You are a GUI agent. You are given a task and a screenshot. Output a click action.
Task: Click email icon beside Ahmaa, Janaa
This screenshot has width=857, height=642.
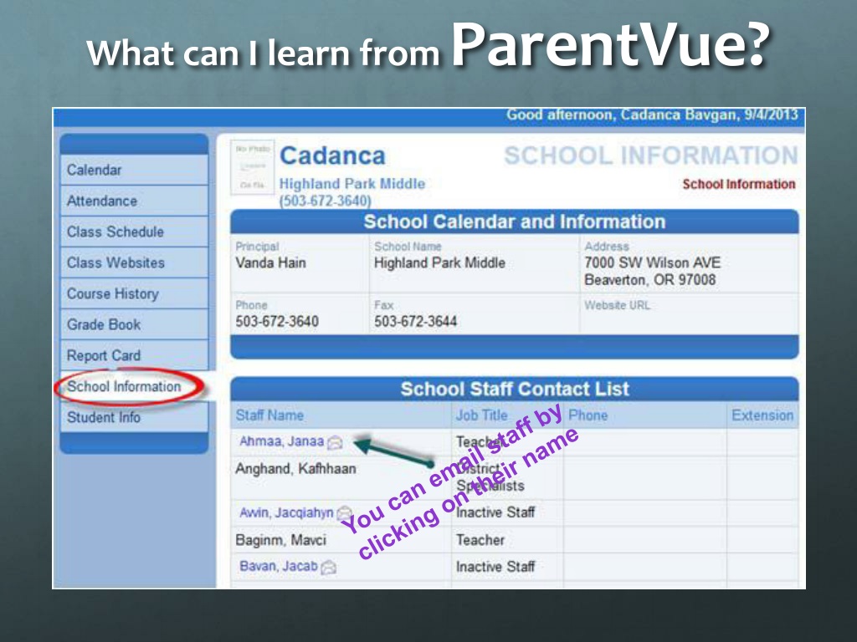pyautogui.click(x=335, y=442)
